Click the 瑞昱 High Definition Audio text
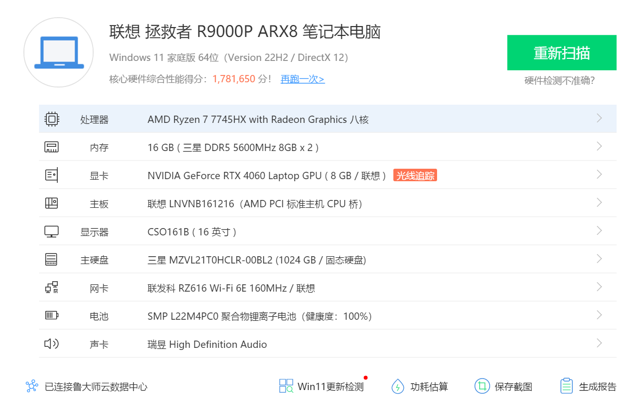Screen dimensions: 640x414 pyautogui.click(x=207, y=345)
